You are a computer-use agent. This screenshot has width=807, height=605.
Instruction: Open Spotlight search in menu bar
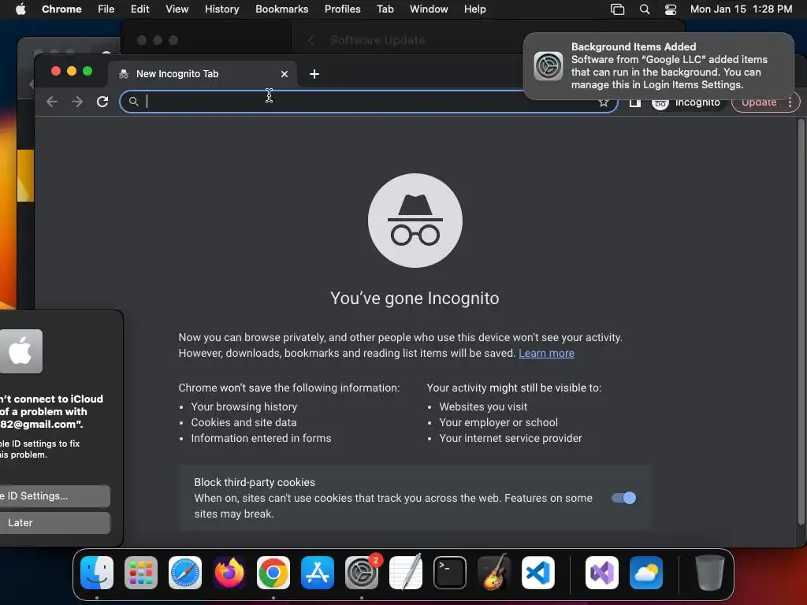[645, 9]
